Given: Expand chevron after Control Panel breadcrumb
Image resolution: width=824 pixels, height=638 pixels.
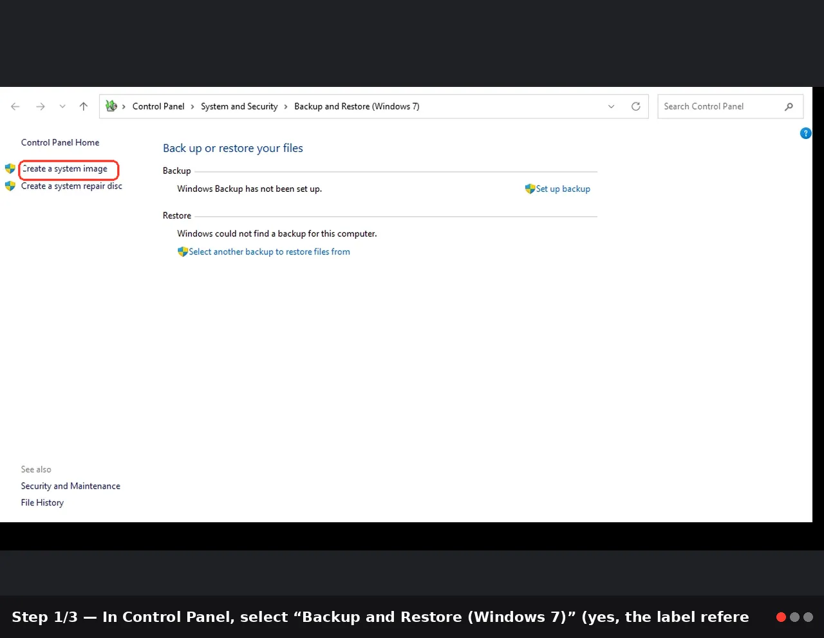Looking at the screenshot, I should (x=192, y=107).
